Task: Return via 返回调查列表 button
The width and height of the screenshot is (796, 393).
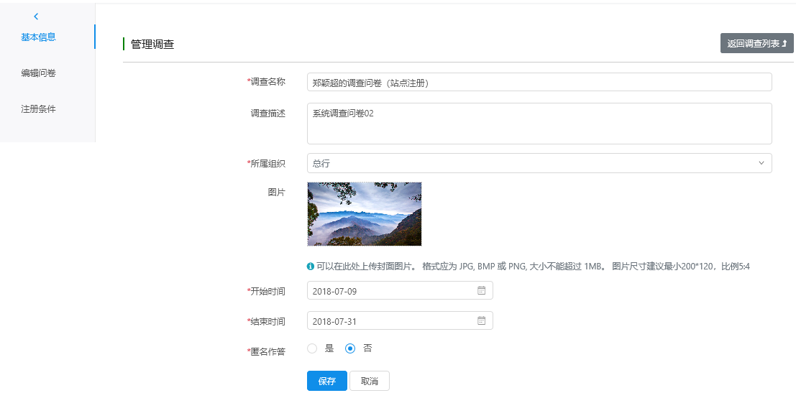Action: pos(756,43)
